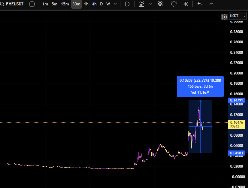Open the indicator templates grid icon
Screen dimensions: 248x188
click(160, 4)
